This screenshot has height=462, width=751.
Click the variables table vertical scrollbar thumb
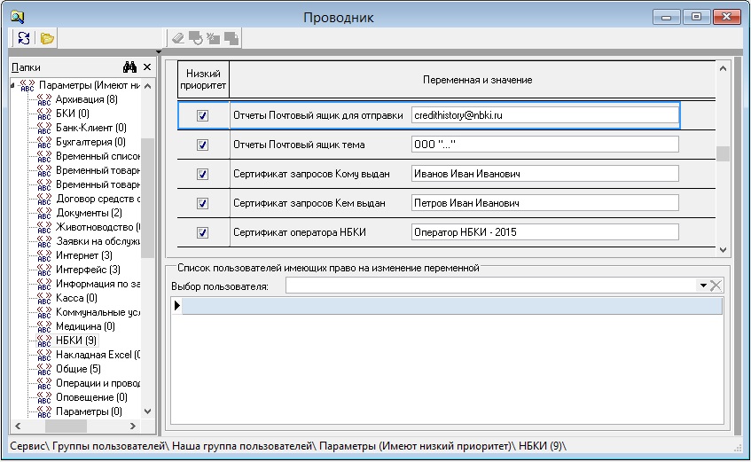(724, 153)
